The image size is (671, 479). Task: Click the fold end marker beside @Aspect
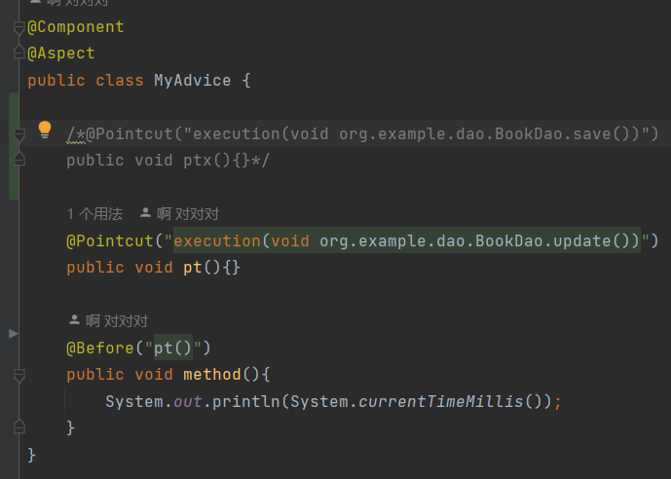19,54
